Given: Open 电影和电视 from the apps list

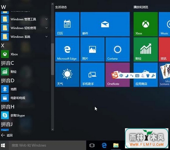Looking at the screenshot, I should tap(25, 98).
